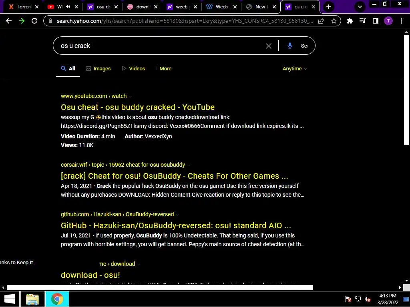Open the media control icon
The width and height of the screenshot is (410, 307).
(x=362, y=21)
